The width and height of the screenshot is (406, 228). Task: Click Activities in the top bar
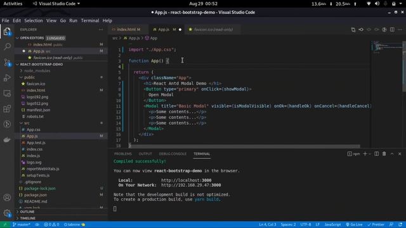click(x=13, y=4)
